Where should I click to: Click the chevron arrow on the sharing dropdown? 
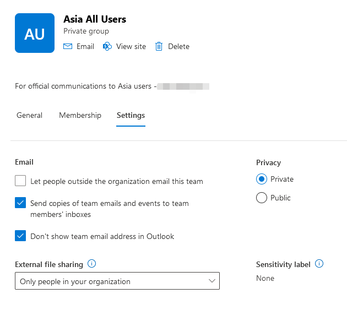[x=212, y=281]
